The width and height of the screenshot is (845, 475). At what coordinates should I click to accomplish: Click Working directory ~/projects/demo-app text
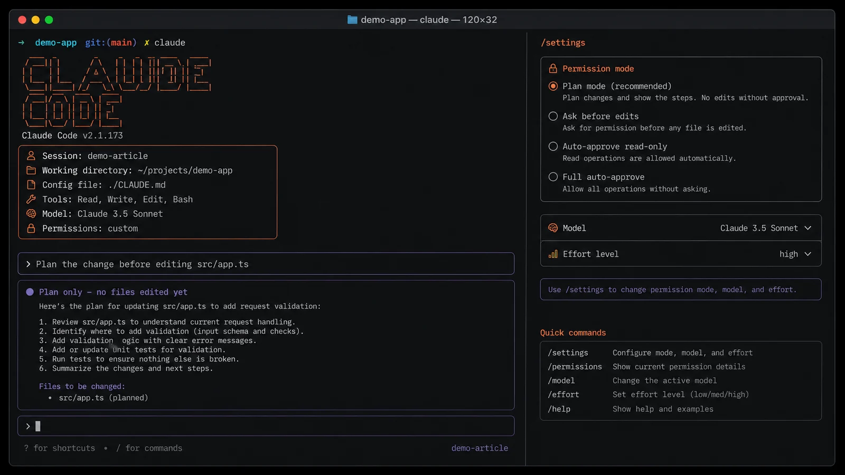pos(137,170)
